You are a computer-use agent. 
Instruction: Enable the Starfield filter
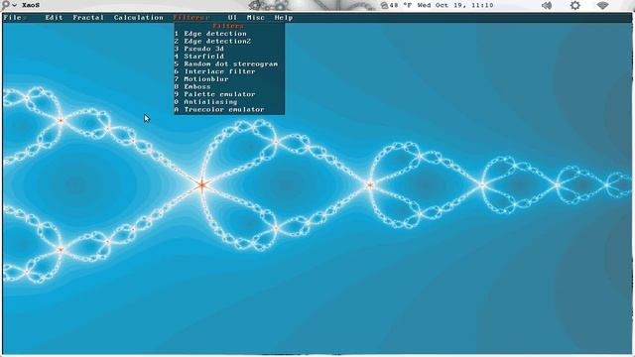[x=229, y=57]
